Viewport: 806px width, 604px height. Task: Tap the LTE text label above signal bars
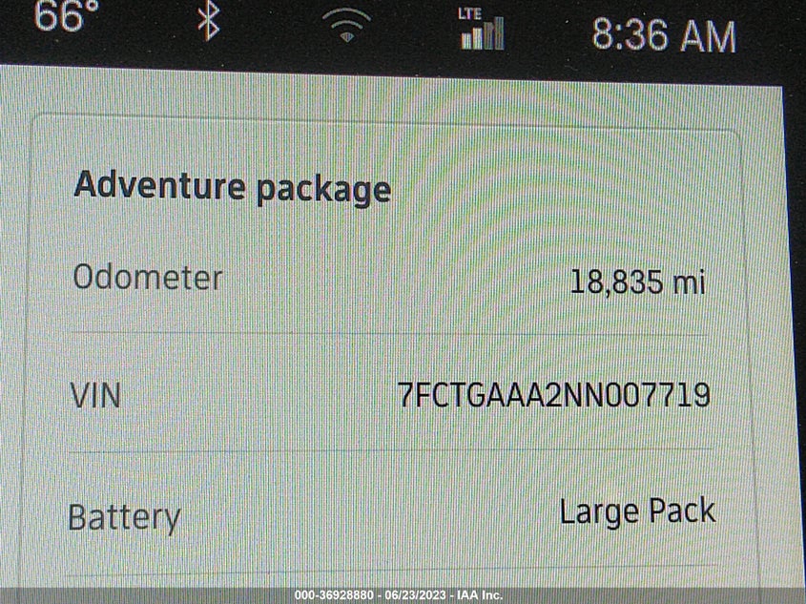(469, 12)
